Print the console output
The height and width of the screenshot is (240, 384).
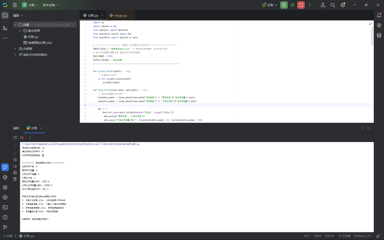coord(15,173)
